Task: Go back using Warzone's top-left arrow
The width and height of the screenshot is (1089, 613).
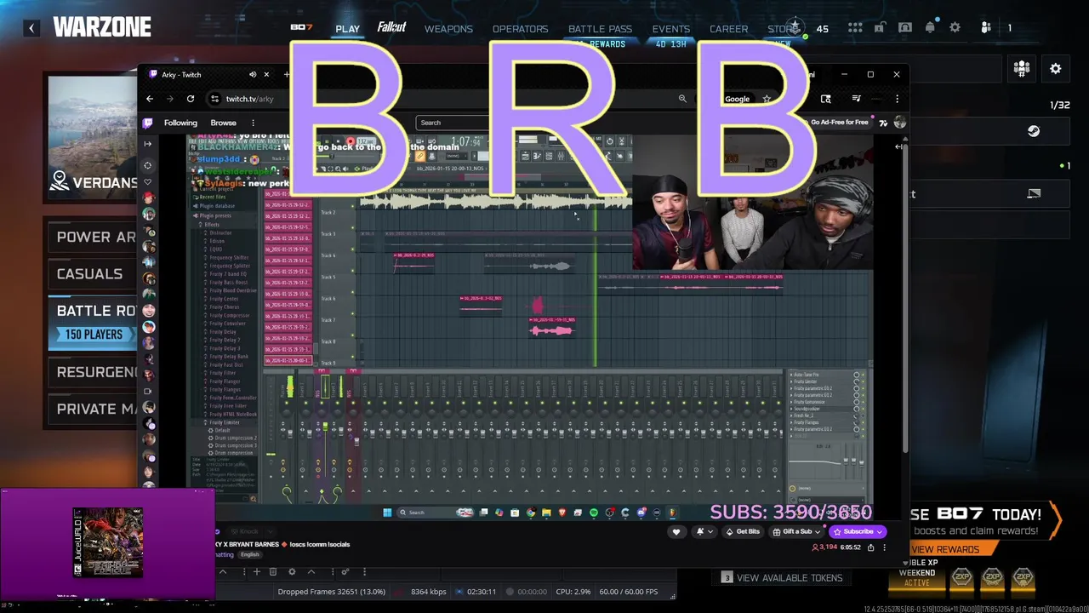Action: tap(31, 28)
